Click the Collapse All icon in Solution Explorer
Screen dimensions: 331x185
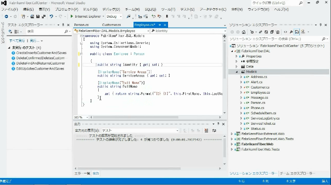[272, 32]
